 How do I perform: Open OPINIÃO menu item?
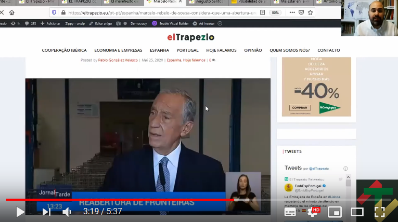(253, 50)
